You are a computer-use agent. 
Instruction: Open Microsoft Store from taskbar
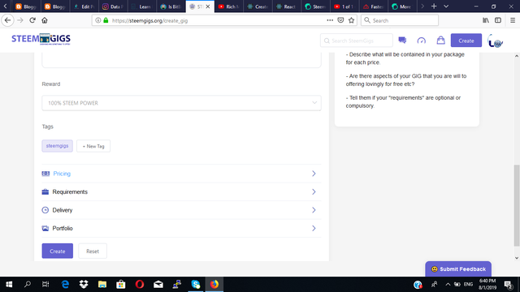(x=121, y=284)
